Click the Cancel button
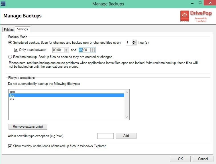The height and width of the screenshot is (164, 216). [x=203, y=159]
